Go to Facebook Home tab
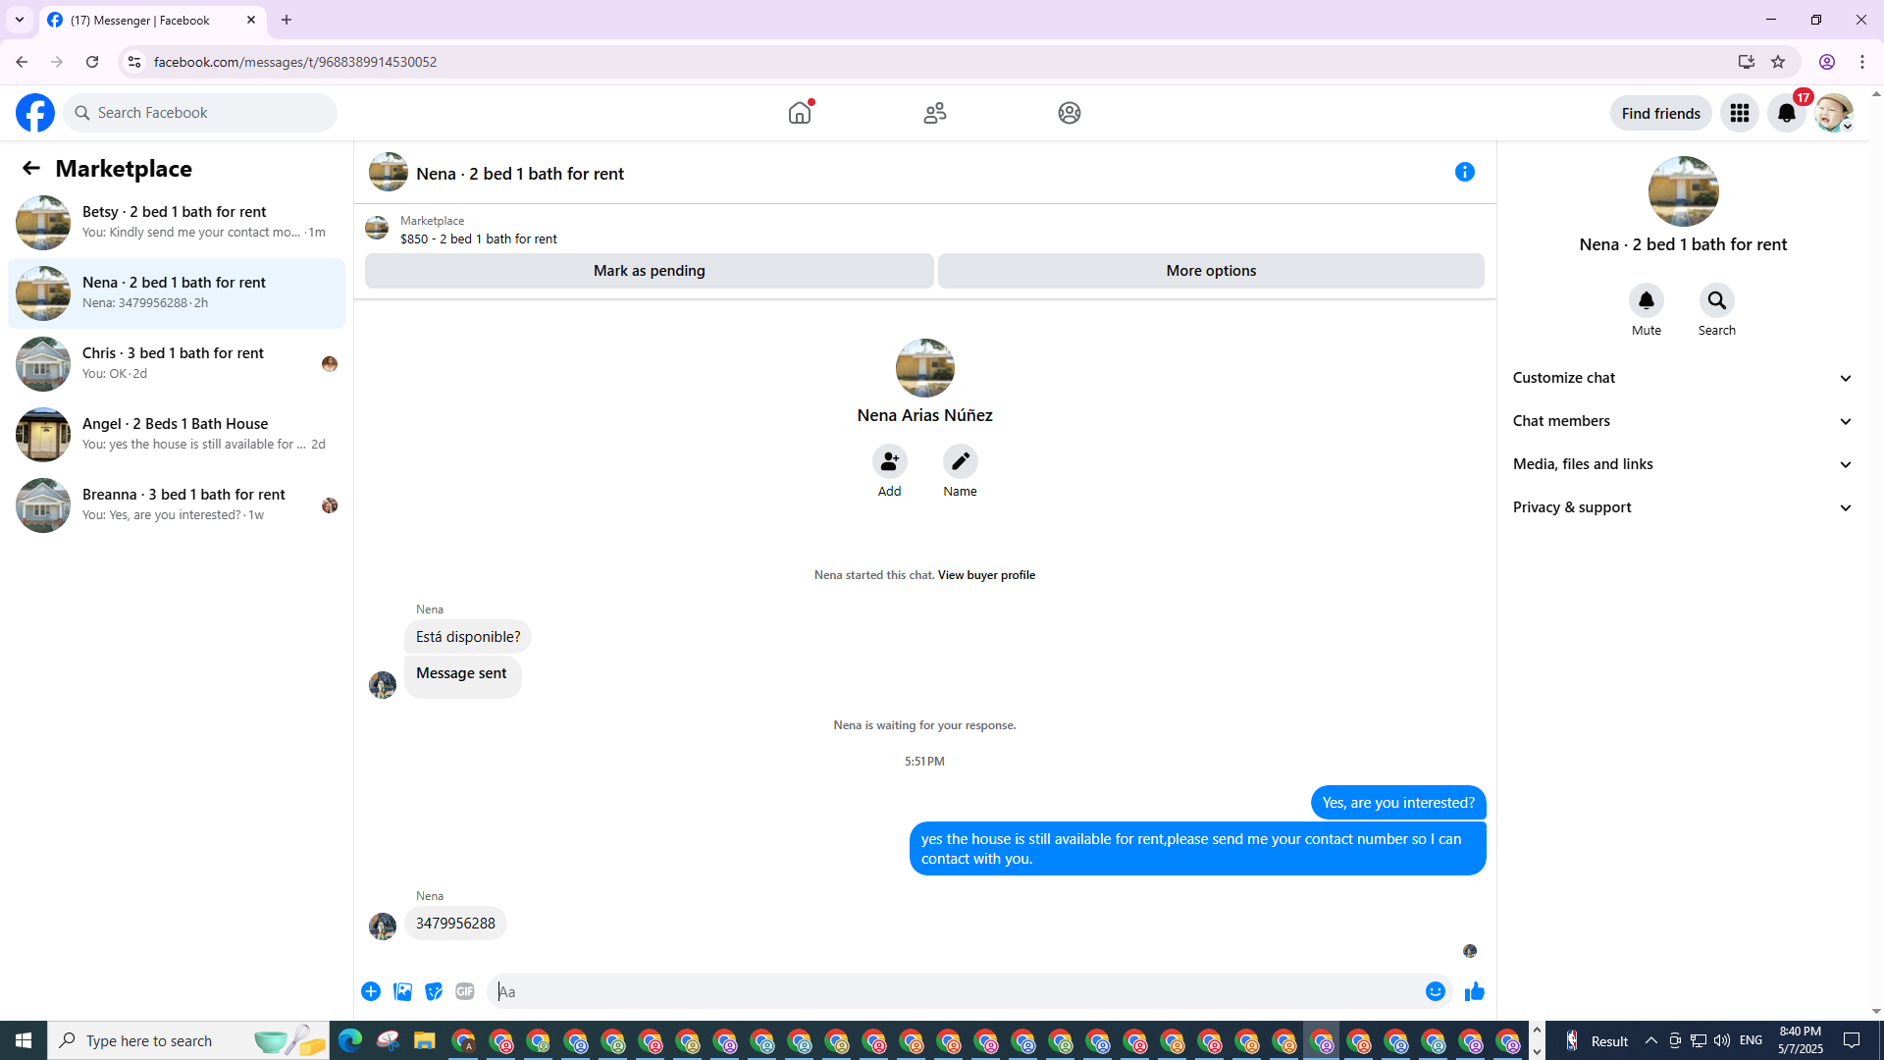1884x1060 pixels. point(800,113)
